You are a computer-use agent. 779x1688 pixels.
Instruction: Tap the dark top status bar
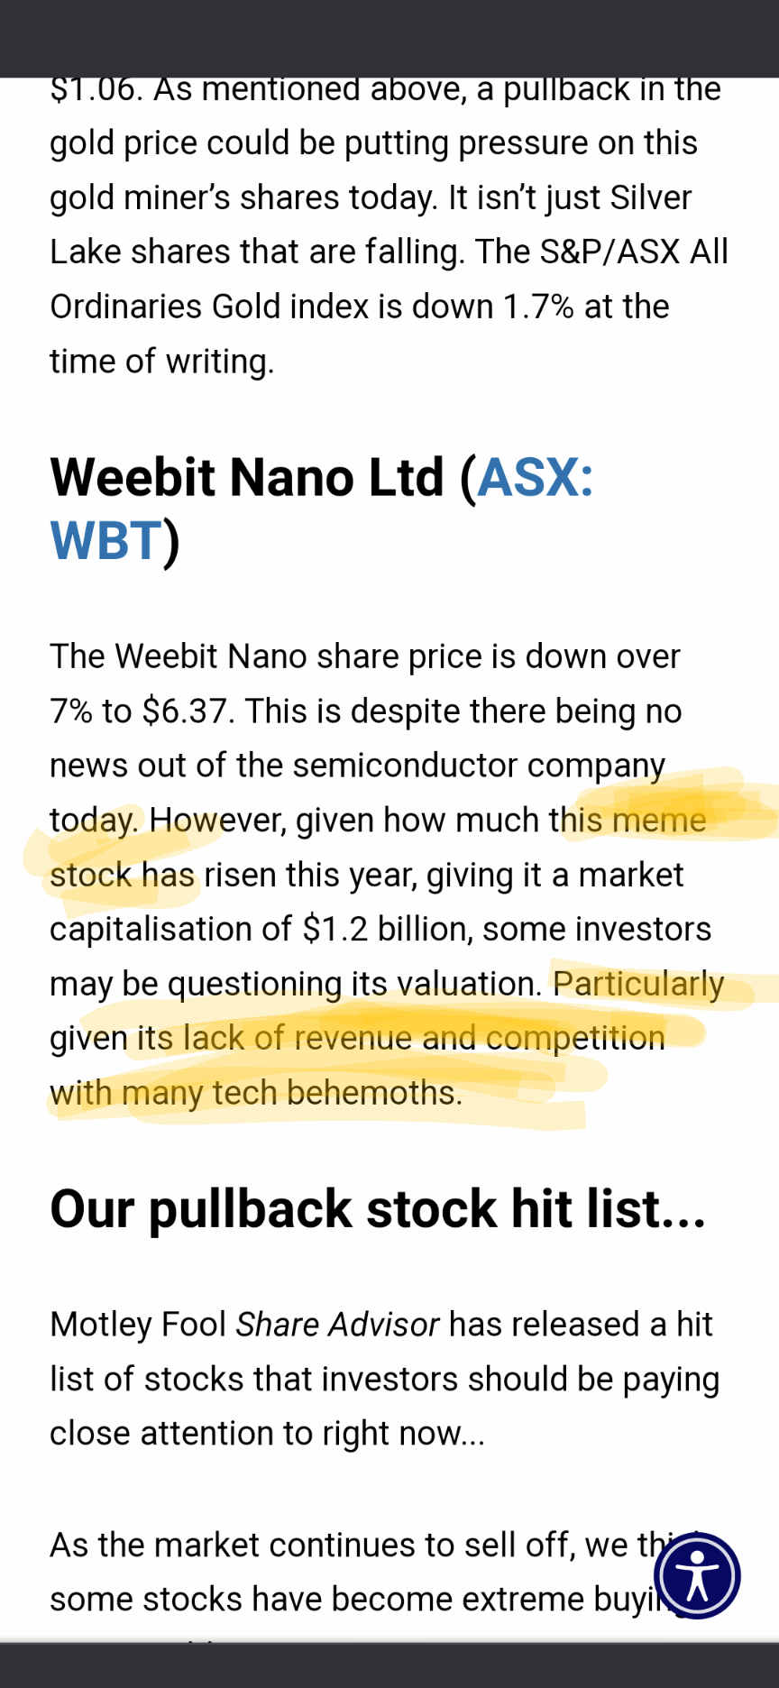[389, 38]
